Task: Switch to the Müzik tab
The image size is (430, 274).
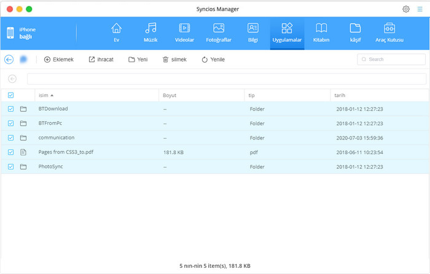Action: click(x=150, y=33)
